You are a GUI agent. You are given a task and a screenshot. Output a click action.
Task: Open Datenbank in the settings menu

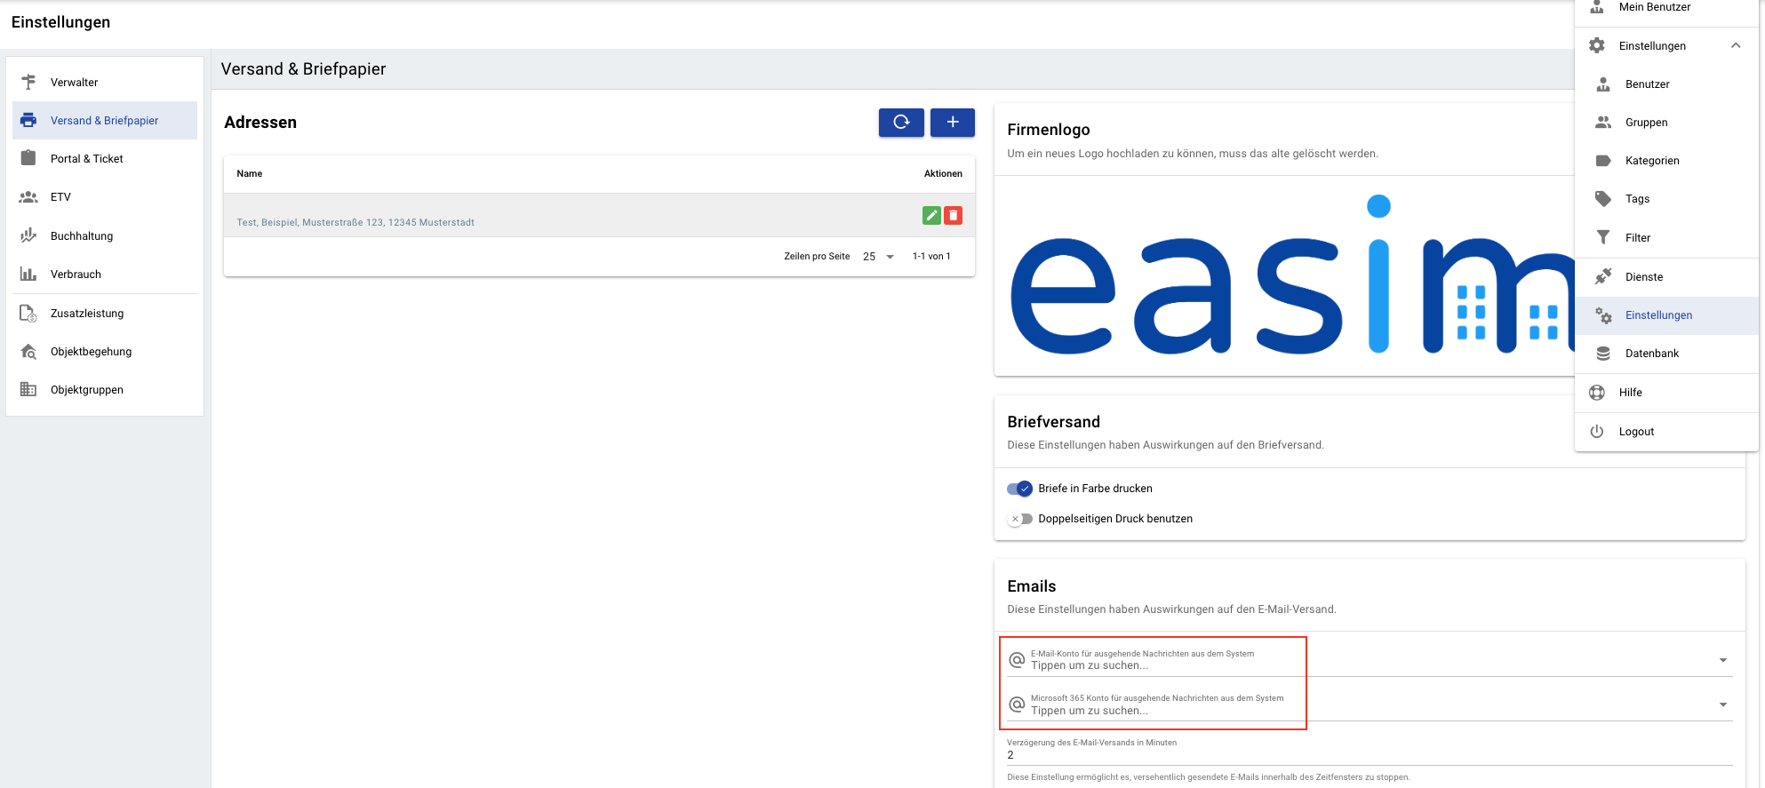[1666, 353]
